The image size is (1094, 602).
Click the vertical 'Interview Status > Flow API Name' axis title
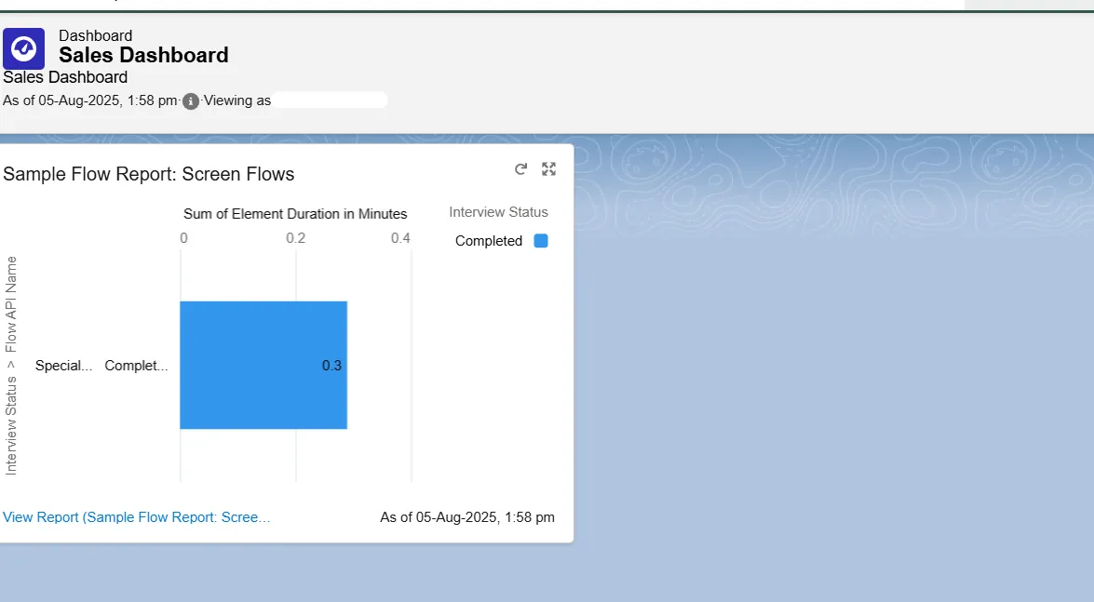pyautogui.click(x=12, y=366)
